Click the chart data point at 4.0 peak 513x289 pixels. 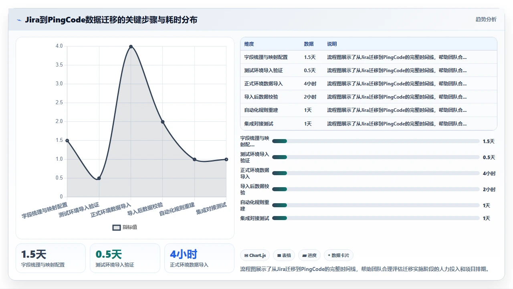[x=131, y=46]
